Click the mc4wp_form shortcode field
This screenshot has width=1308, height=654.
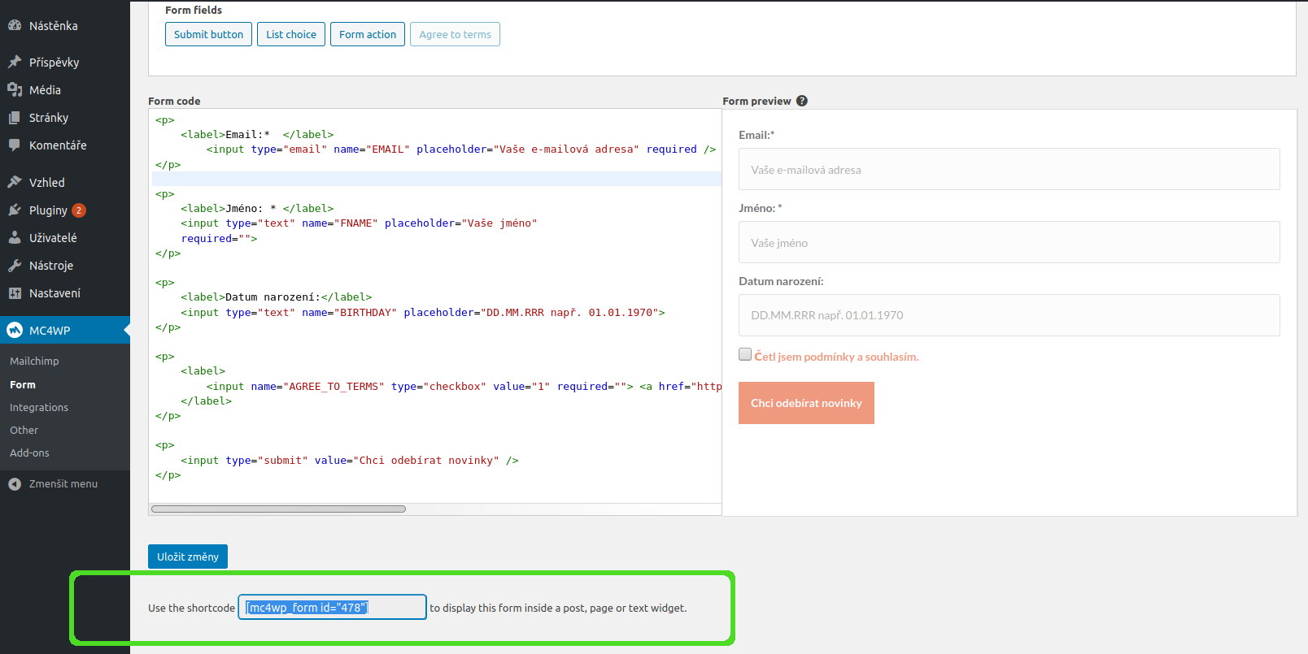point(332,607)
